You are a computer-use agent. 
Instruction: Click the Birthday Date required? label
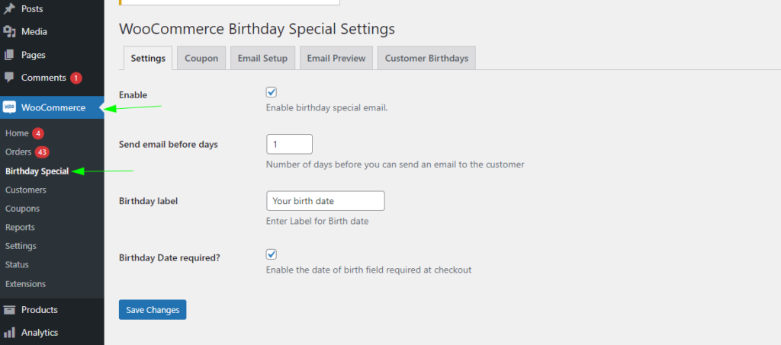click(x=169, y=258)
